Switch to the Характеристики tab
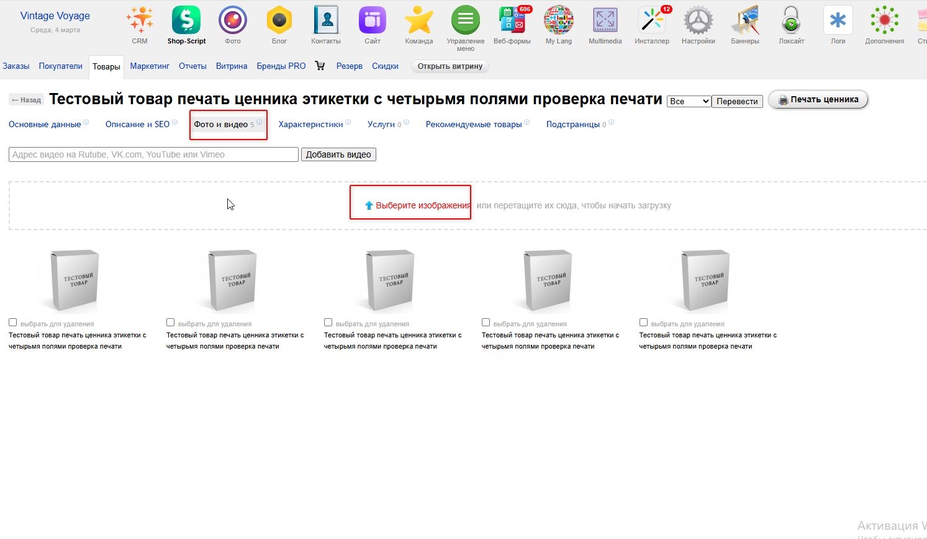The height and width of the screenshot is (539, 927). click(x=310, y=124)
